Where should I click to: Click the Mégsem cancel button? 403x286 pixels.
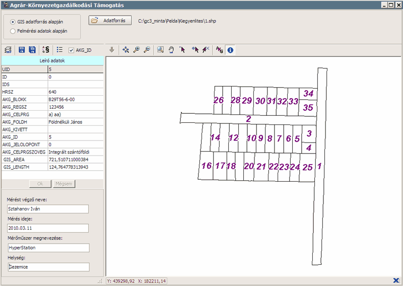(x=64, y=184)
